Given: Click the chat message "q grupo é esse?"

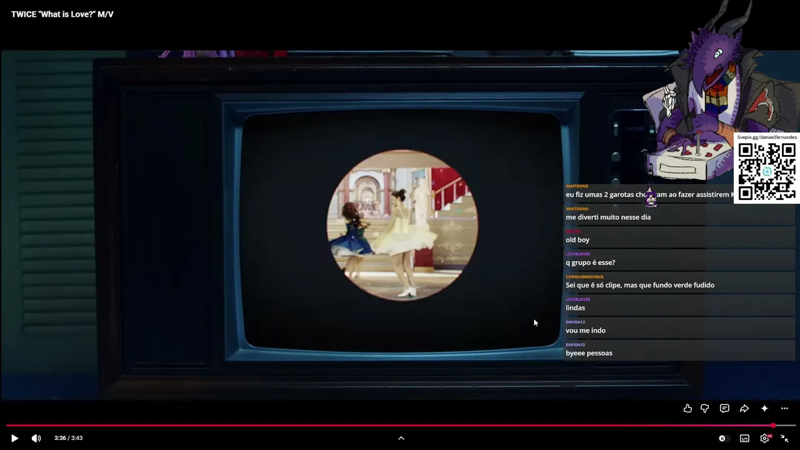Looking at the screenshot, I should pyautogui.click(x=591, y=262).
